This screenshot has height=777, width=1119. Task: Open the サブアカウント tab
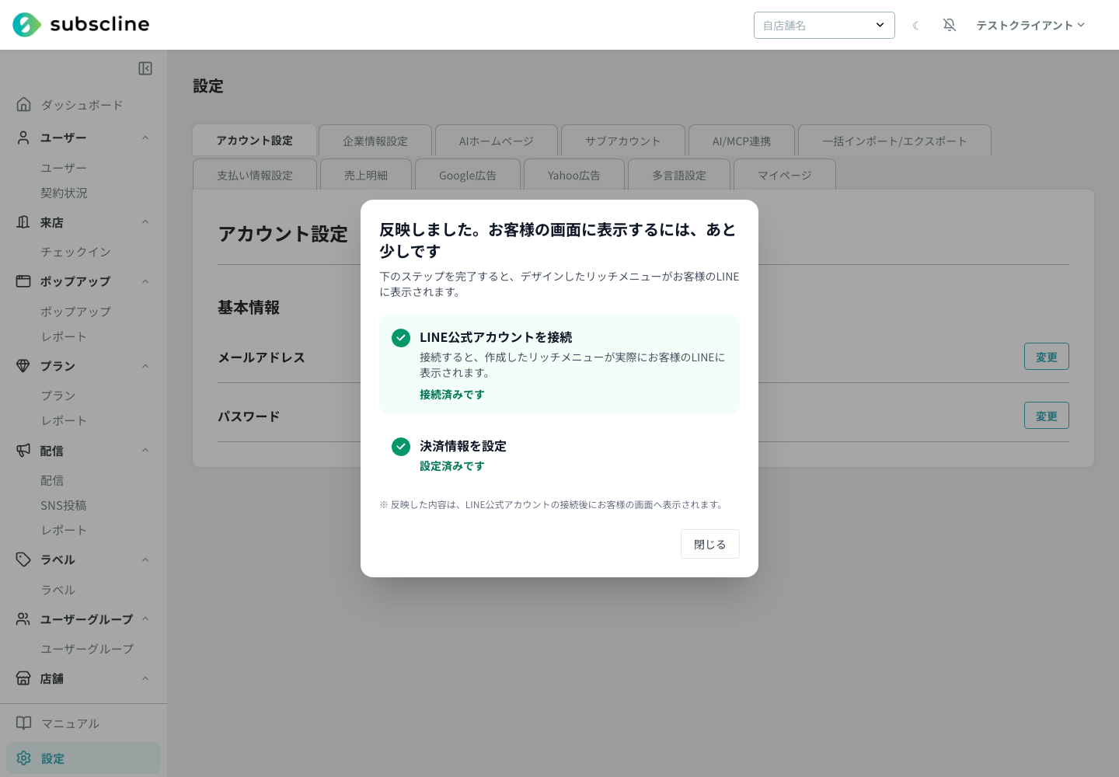pos(623,141)
